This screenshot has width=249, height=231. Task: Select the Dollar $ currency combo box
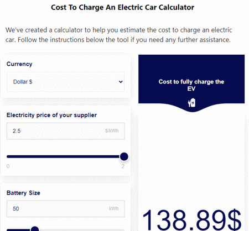point(65,82)
